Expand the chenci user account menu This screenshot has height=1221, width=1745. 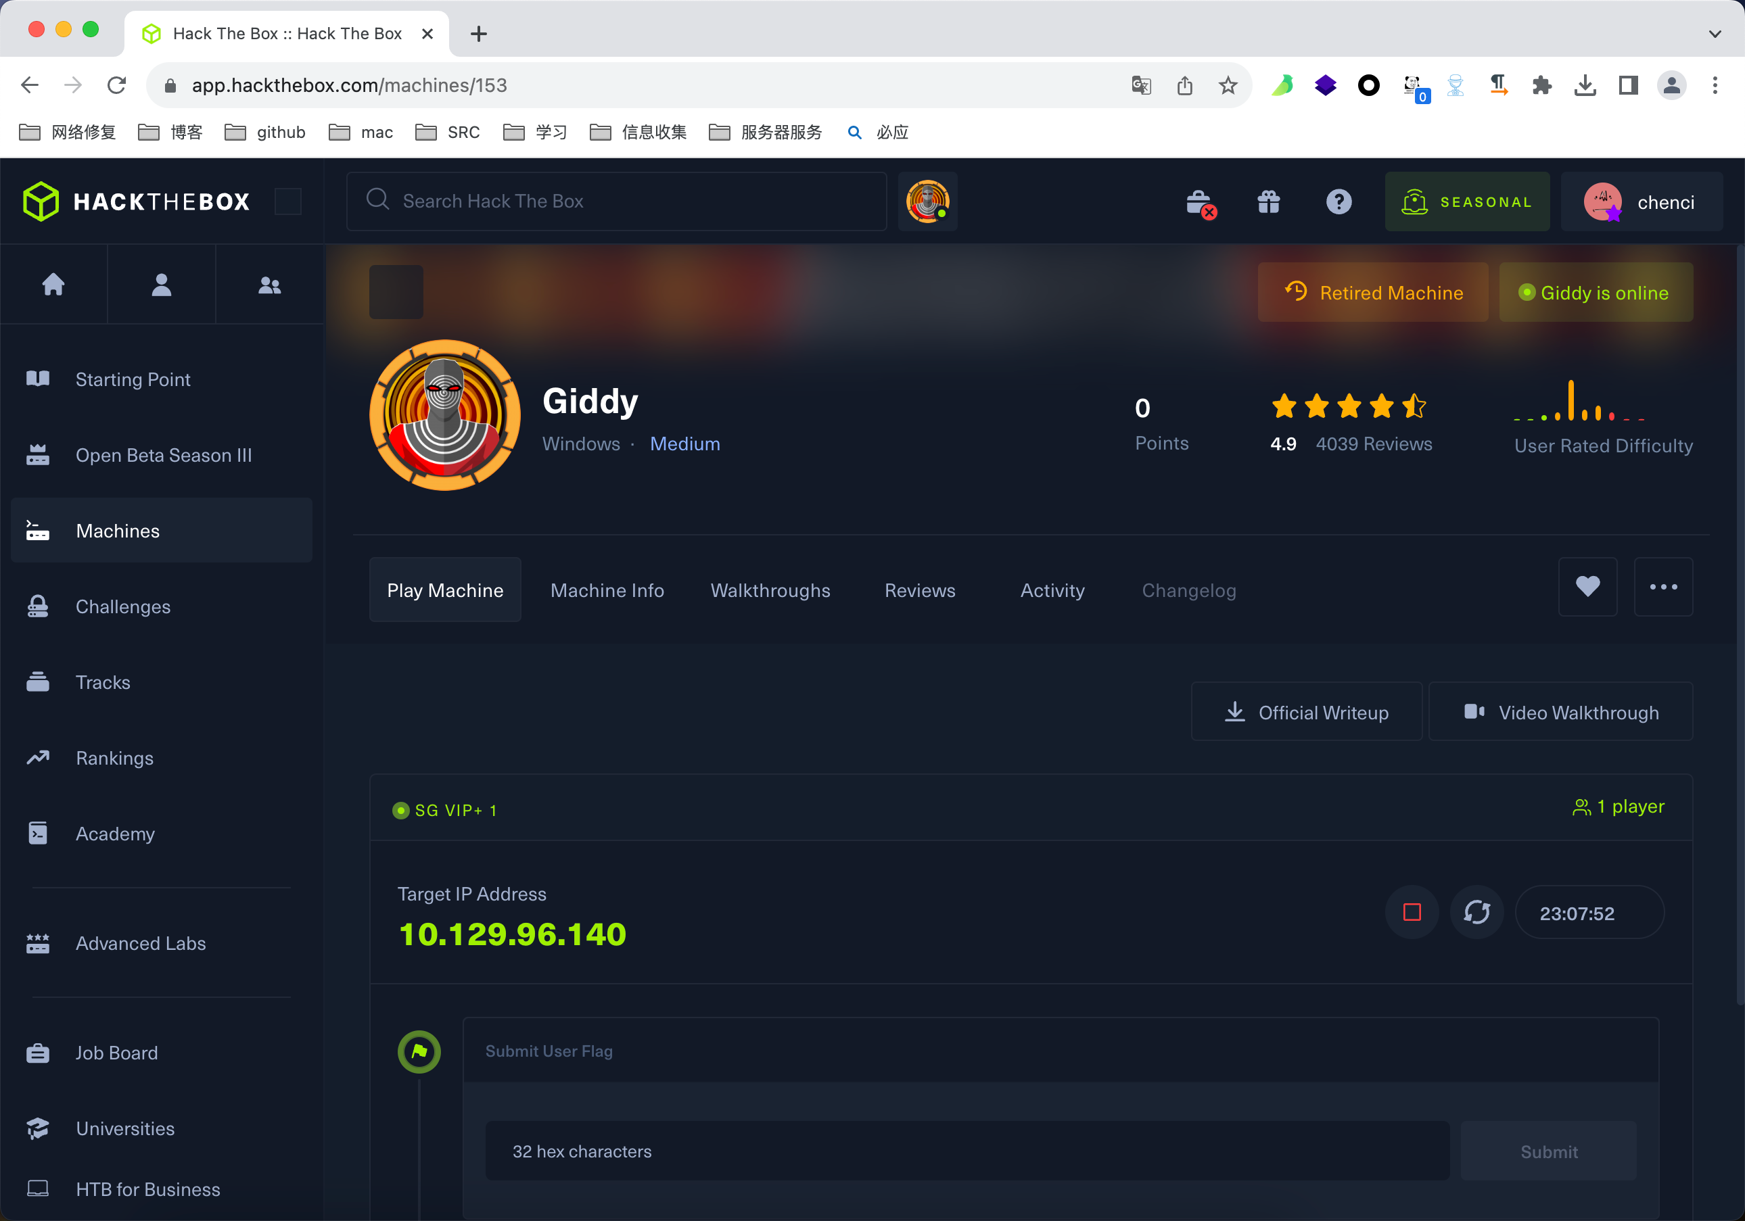(1642, 202)
